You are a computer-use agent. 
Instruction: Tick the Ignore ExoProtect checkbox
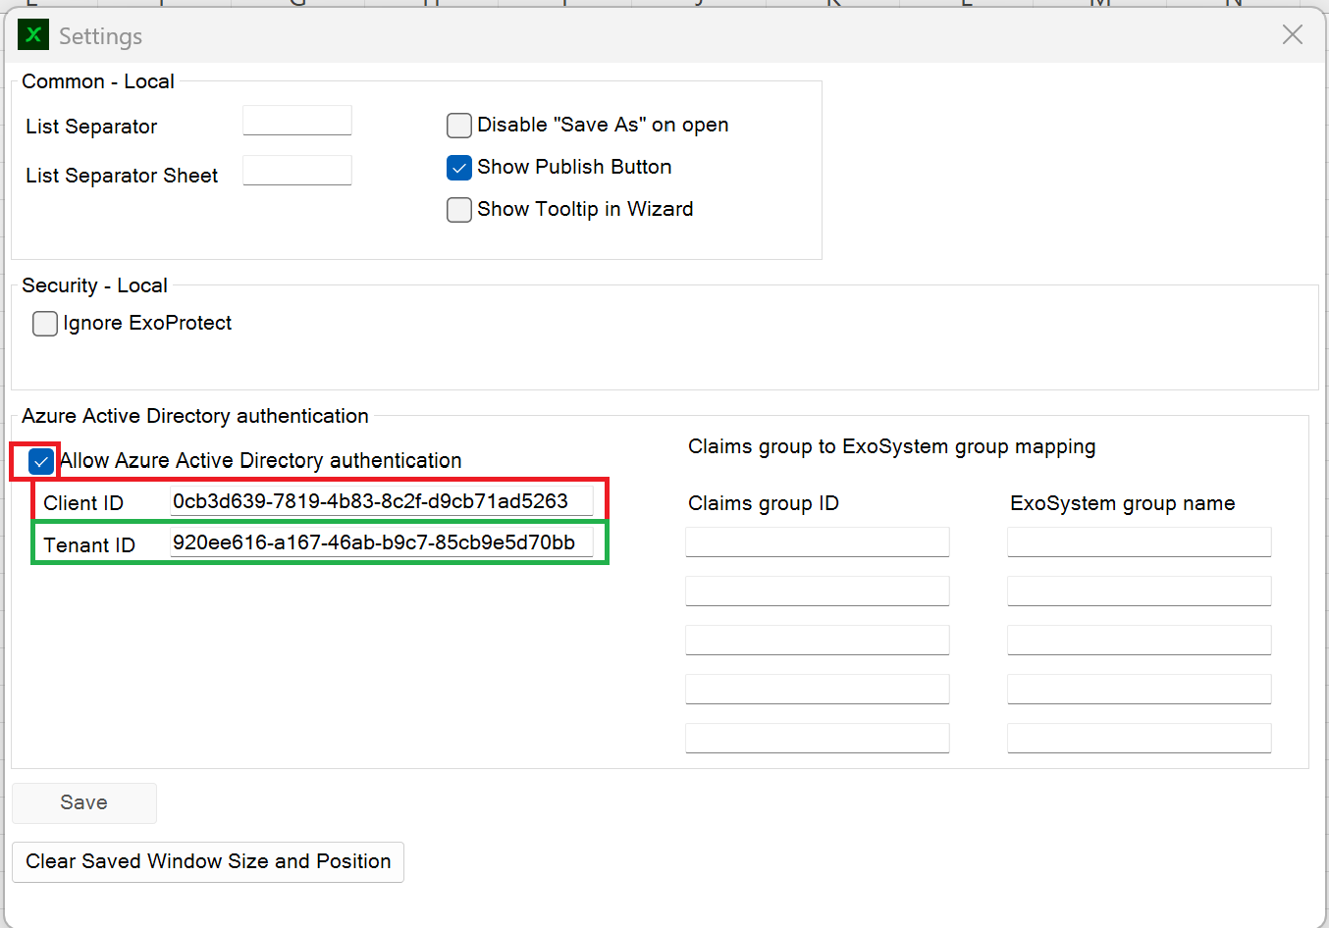click(45, 324)
